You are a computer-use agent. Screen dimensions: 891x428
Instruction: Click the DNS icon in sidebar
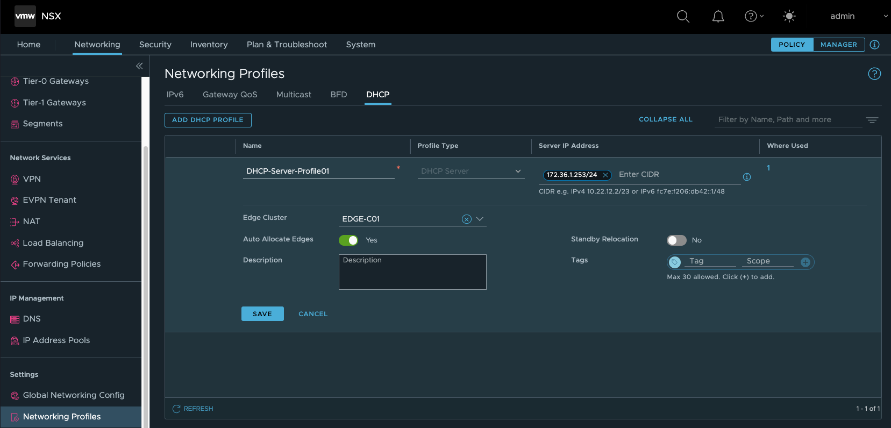coord(15,319)
